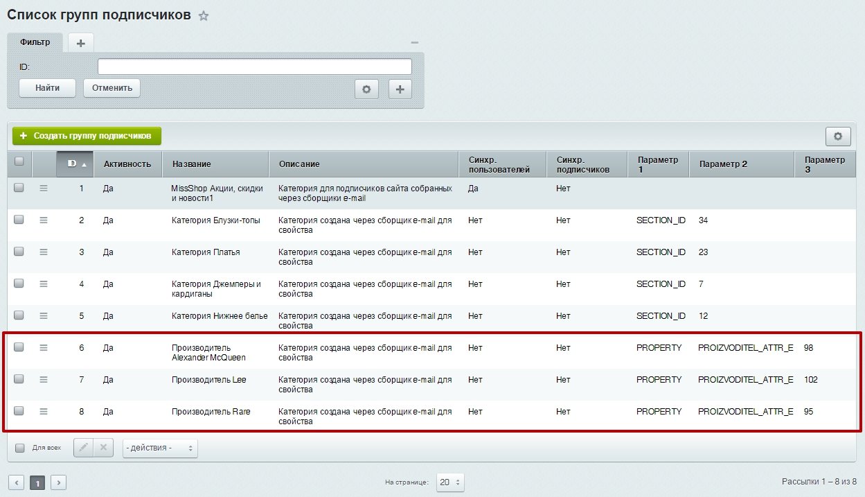Image resolution: width=865 pixels, height=497 pixels.
Task: Check the row for Категория Джемперы и кардиганы
Action: point(19,283)
